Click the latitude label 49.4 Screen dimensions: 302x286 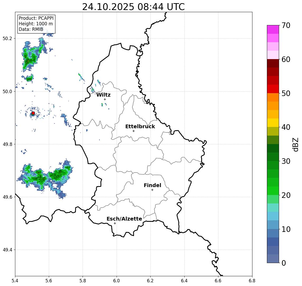point(7,250)
